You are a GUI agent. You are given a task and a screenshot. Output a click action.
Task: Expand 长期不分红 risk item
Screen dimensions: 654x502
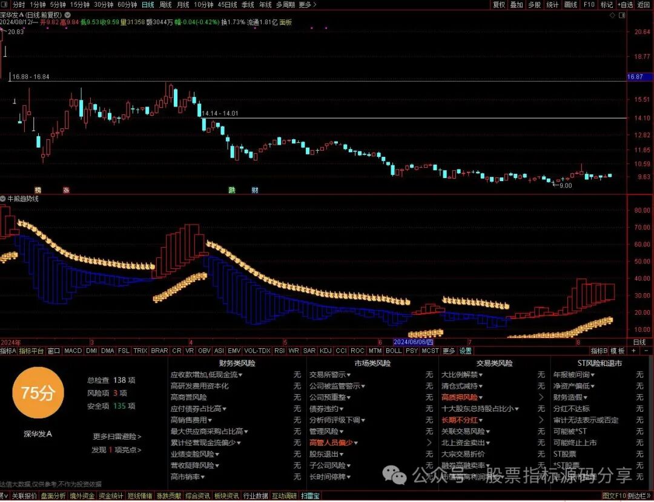coord(462,420)
